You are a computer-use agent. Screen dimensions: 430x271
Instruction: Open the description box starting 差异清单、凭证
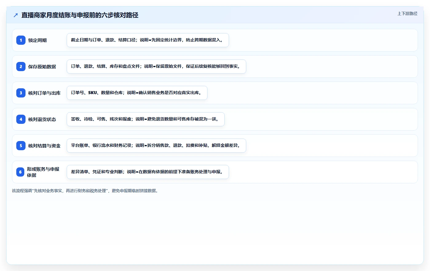point(148,172)
